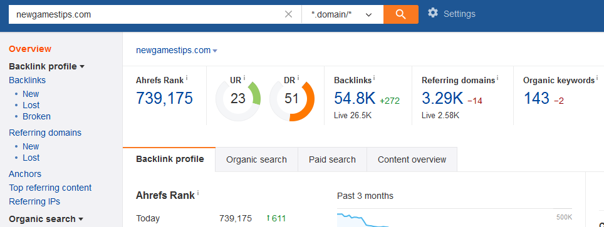
Task: Click the −2 organic keywords change
Action: [559, 101]
